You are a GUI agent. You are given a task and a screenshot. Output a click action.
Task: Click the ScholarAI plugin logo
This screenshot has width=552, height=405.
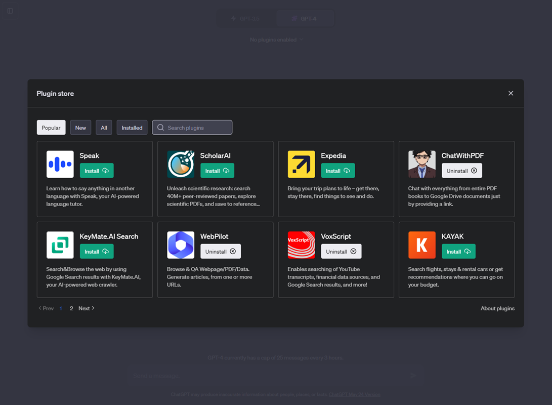(181, 164)
